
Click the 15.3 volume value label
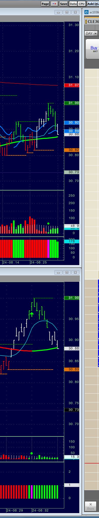tap(72, 457)
